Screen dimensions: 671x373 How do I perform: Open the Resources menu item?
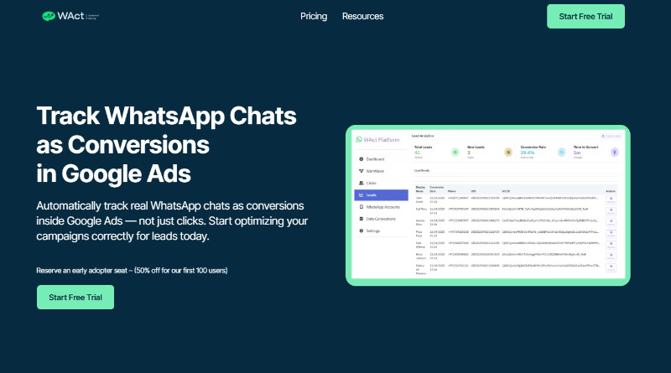click(x=362, y=16)
